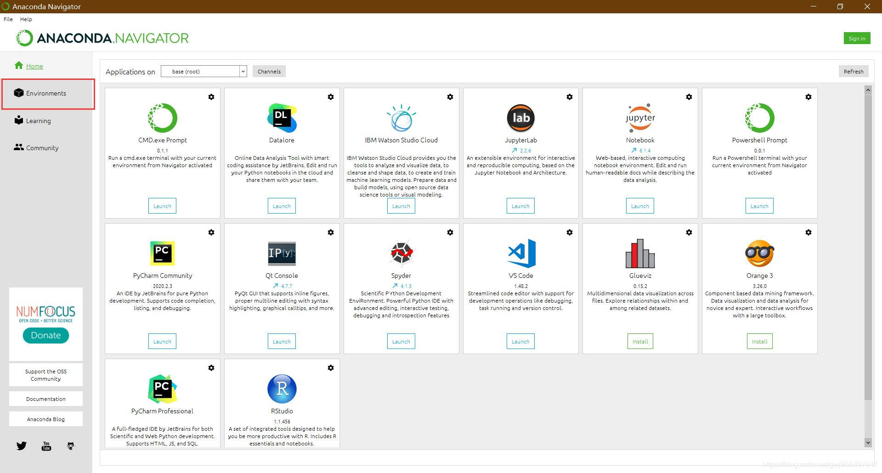
Task: Open settings gear on IBM Watson Studio card
Action: (450, 97)
